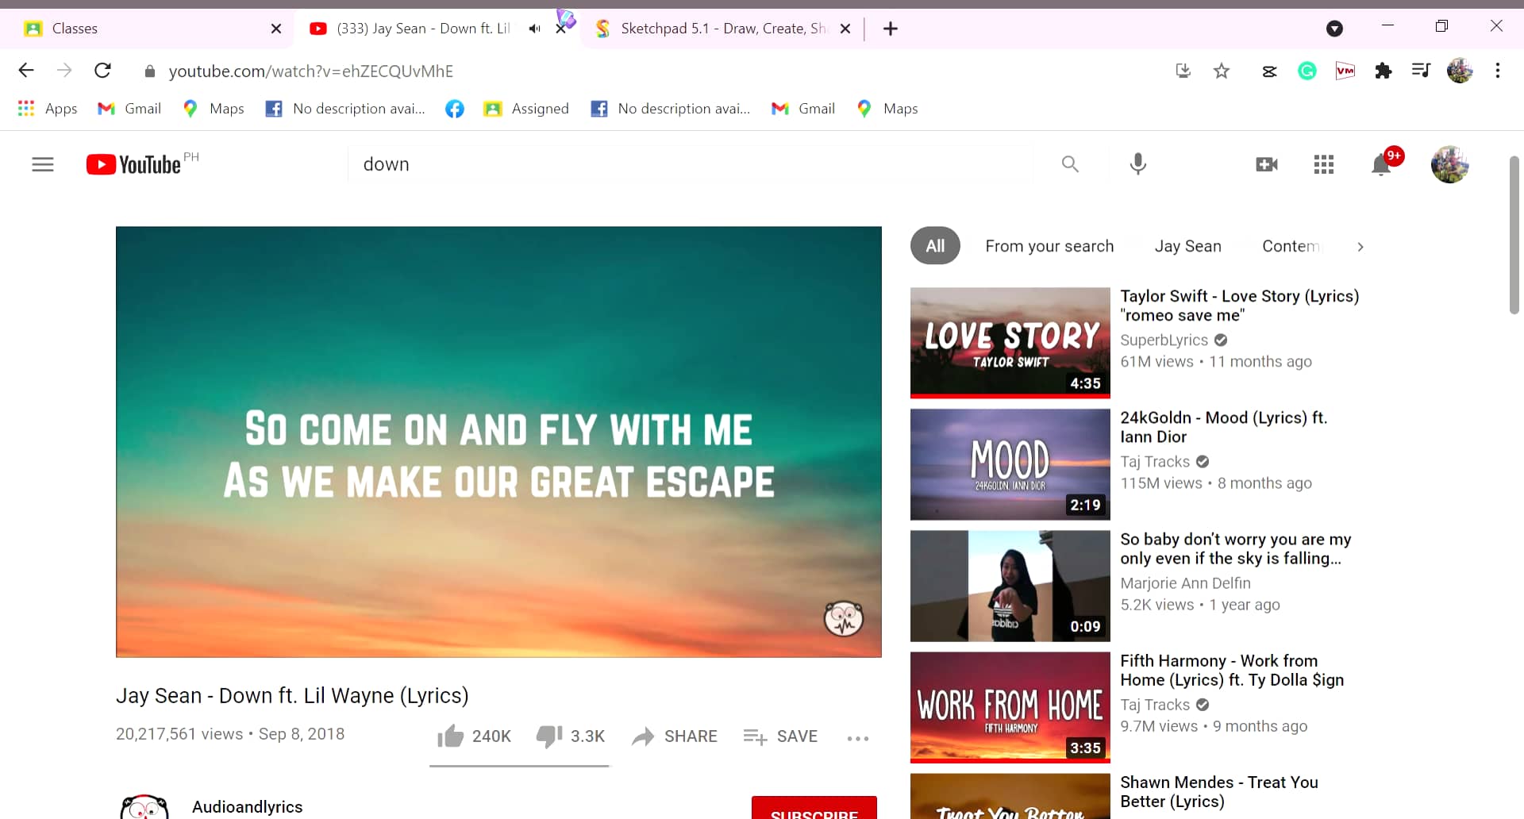The height and width of the screenshot is (819, 1524).
Task: Select the 'From your search' filter chip
Action: tap(1049, 247)
